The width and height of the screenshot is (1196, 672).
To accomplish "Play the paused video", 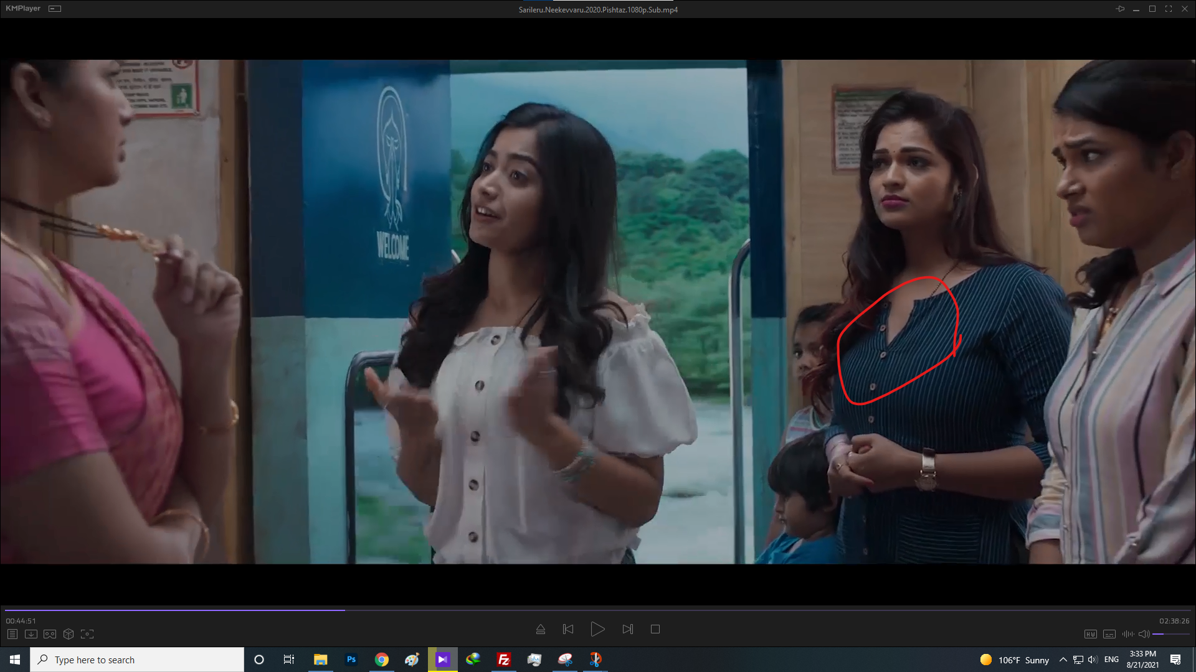I will point(597,629).
